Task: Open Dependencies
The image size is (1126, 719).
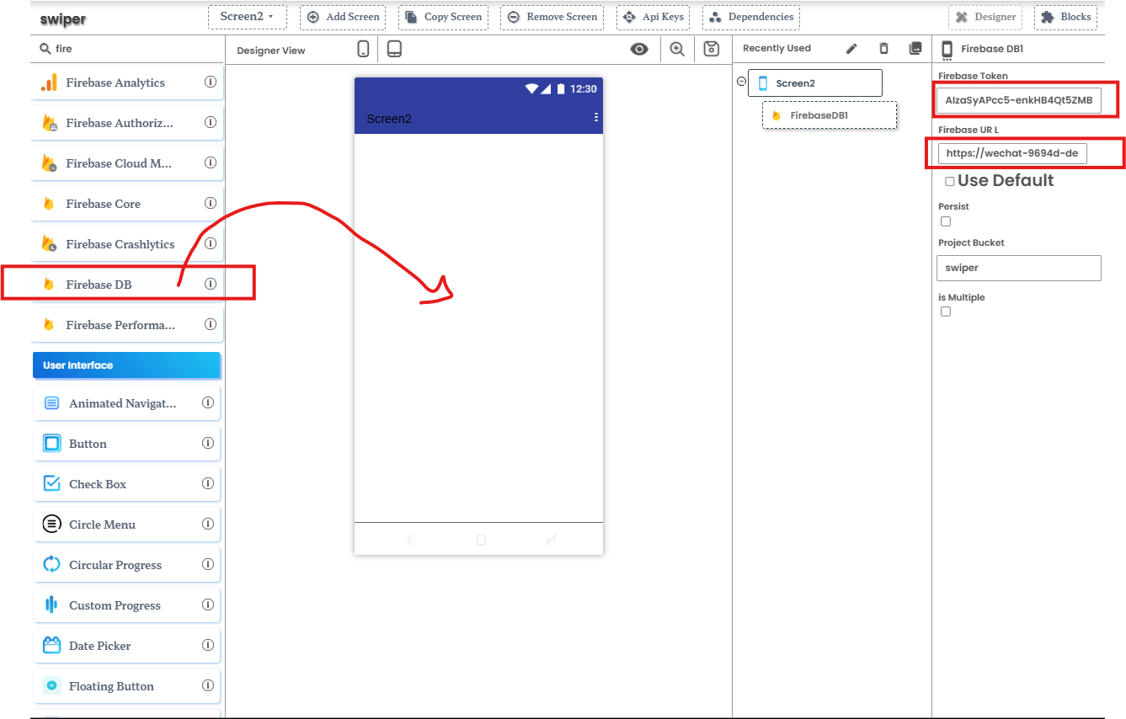Action: coord(751,17)
